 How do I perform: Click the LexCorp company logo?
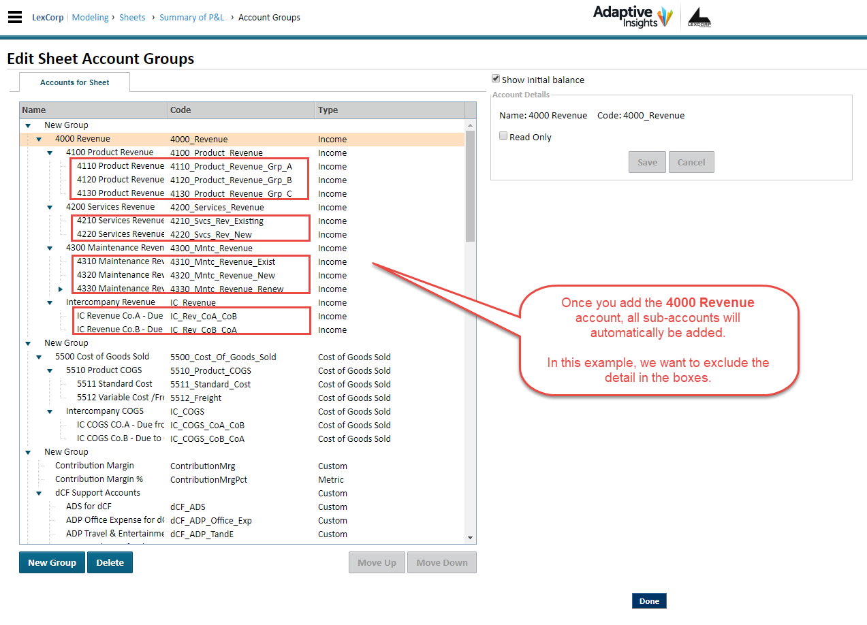pyautogui.click(x=699, y=18)
